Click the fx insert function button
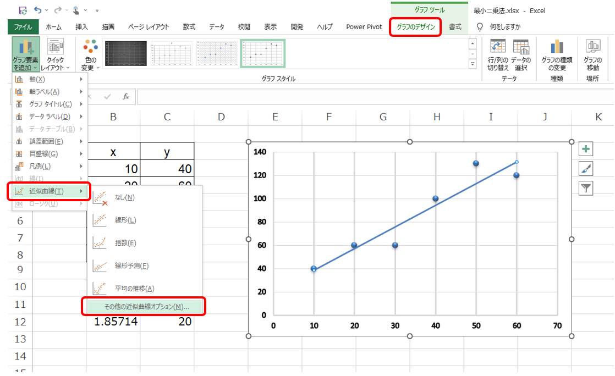615x376 pixels. (126, 96)
